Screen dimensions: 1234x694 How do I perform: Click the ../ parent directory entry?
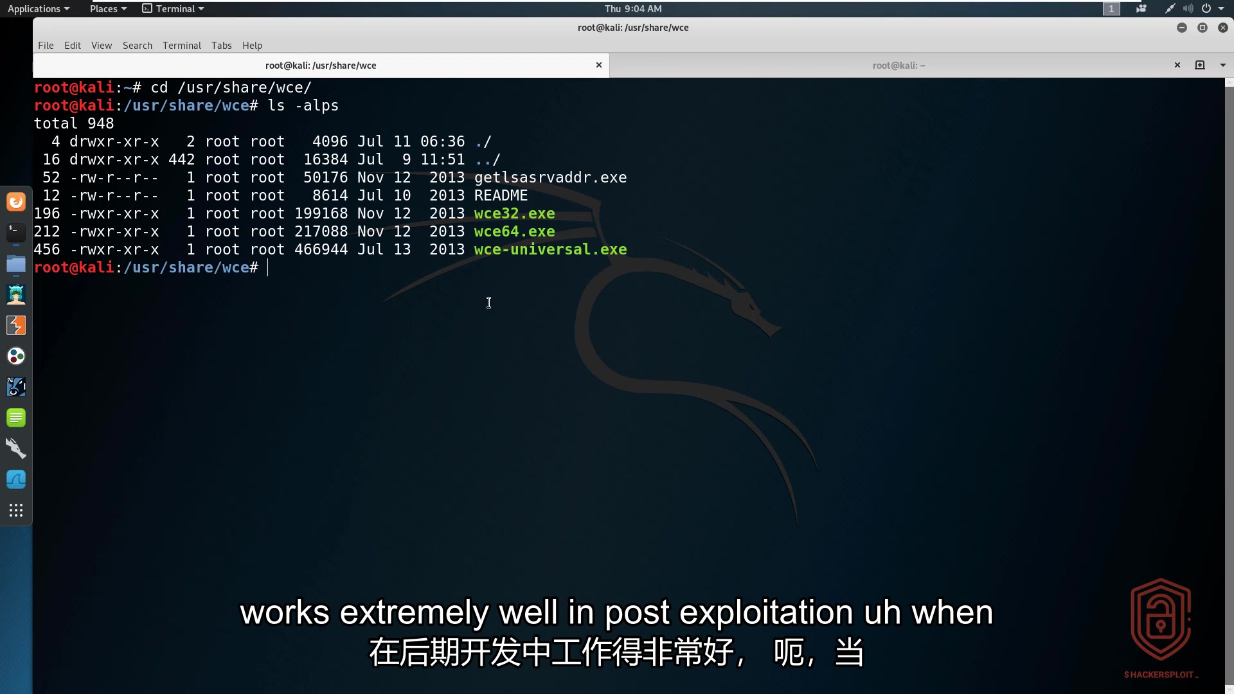coord(487,159)
